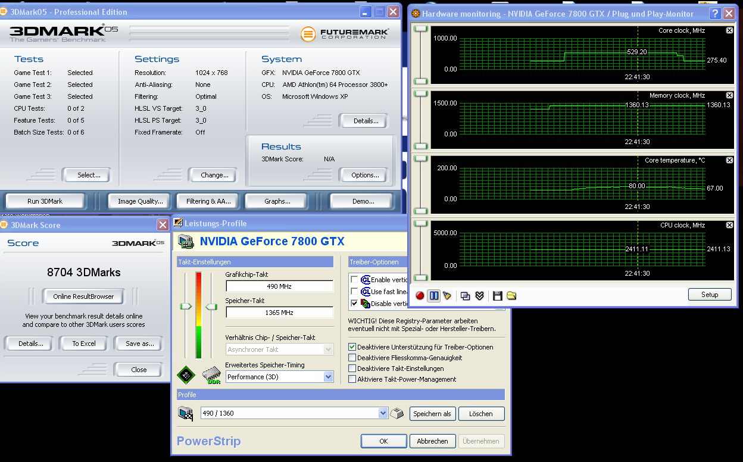Click the PowerStrip label

click(209, 441)
